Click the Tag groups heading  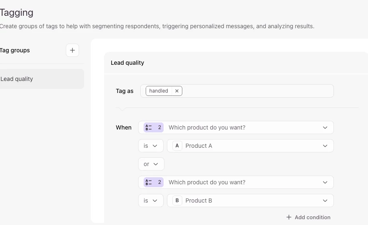coord(15,50)
